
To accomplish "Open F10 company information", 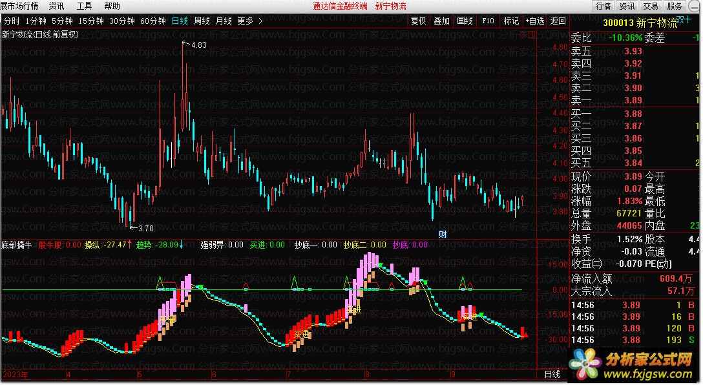I will pos(488,21).
